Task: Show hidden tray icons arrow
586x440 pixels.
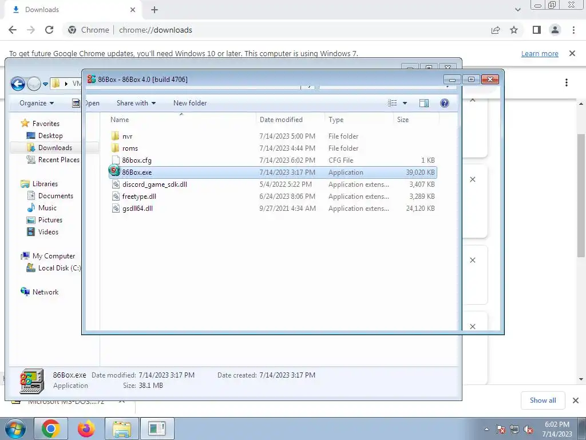Action: click(486, 429)
